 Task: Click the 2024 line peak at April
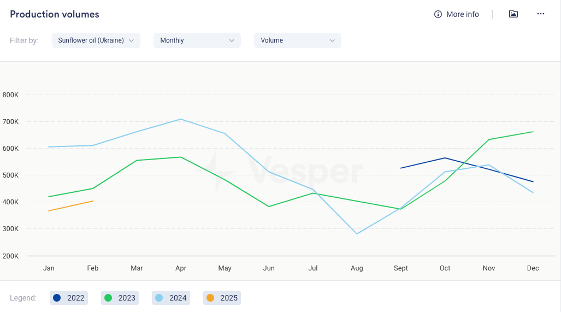click(181, 119)
